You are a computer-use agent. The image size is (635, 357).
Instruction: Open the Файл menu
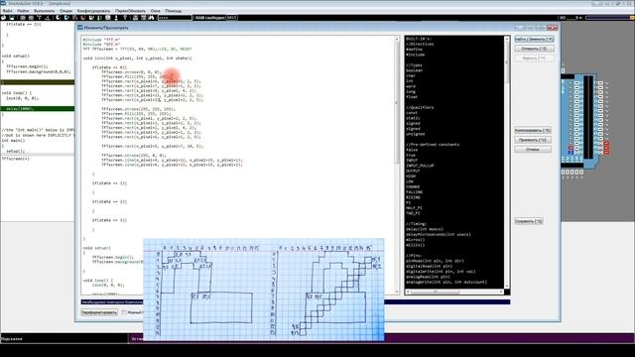pos(7,11)
